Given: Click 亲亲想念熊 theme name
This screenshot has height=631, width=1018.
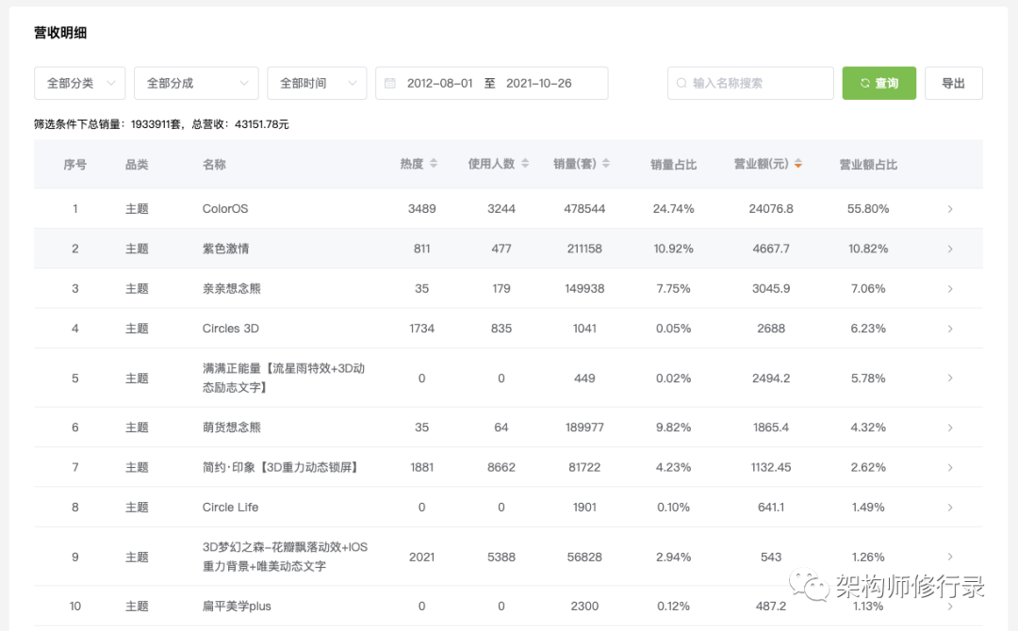Looking at the screenshot, I should pos(232,288).
